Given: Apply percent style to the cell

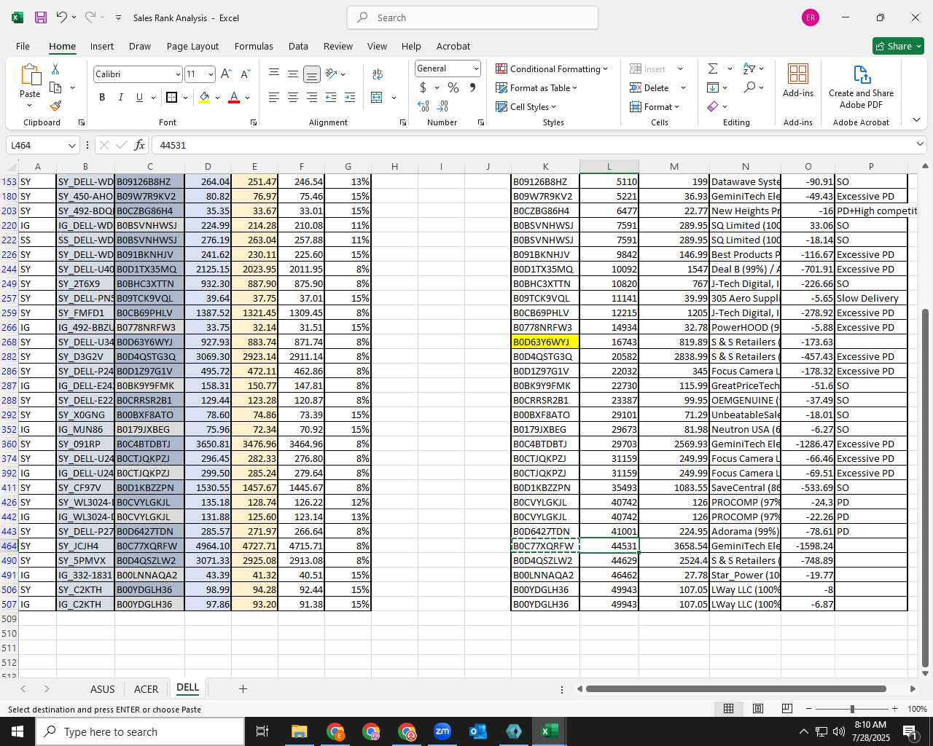Looking at the screenshot, I should coord(453,87).
